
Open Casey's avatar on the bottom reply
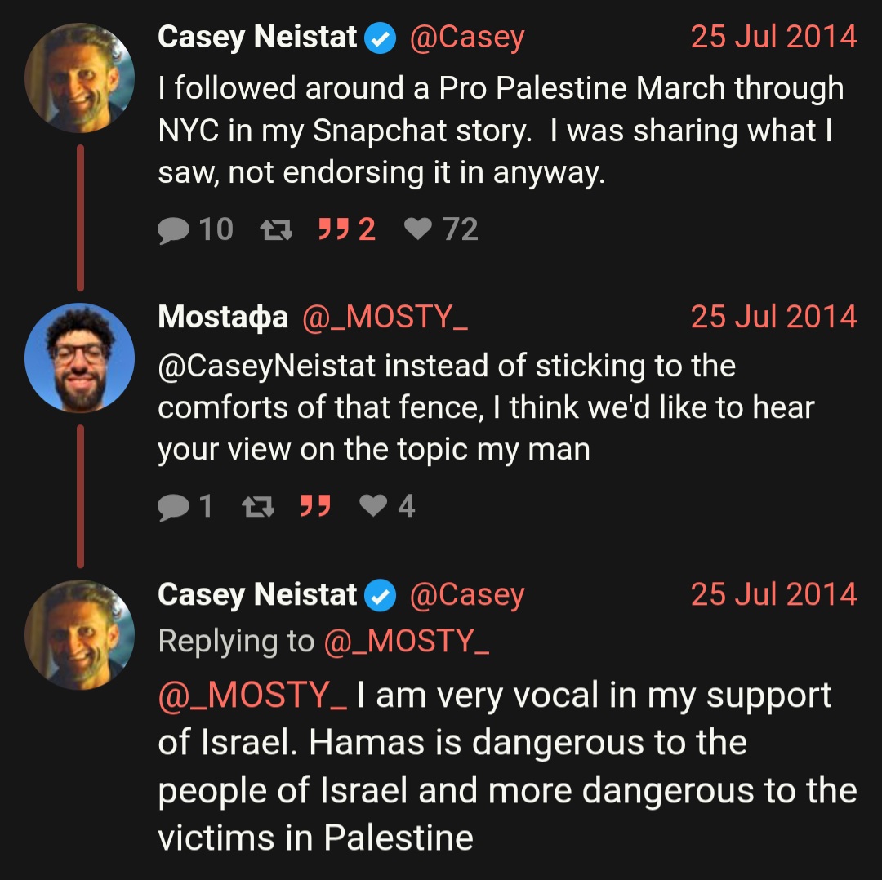[80, 635]
